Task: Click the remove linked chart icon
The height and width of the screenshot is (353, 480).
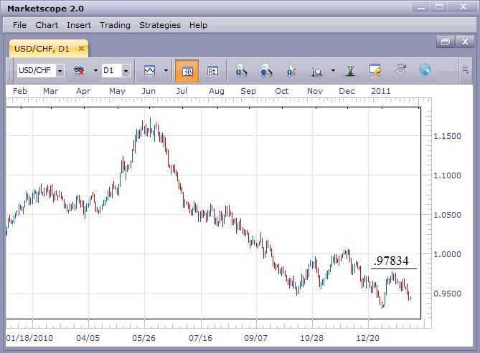Action: pyautogui.click(x=80, y=71)
